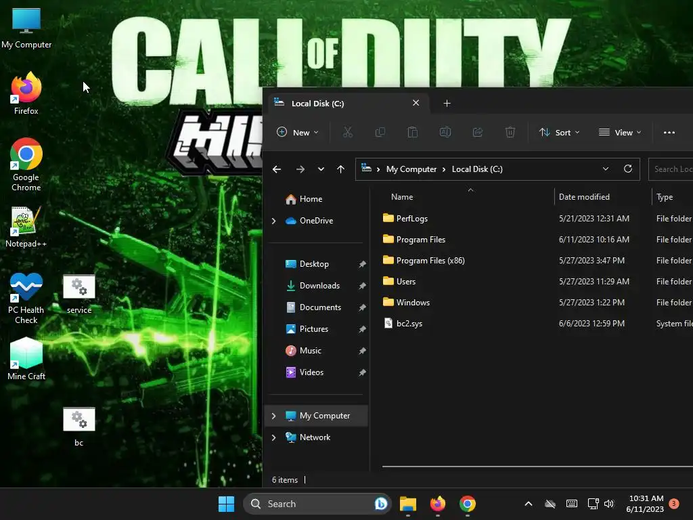The width and height of the screenshot is (693, 520).
Task: Refresh the Local Disk (C:) view
Action: point(627,169)
